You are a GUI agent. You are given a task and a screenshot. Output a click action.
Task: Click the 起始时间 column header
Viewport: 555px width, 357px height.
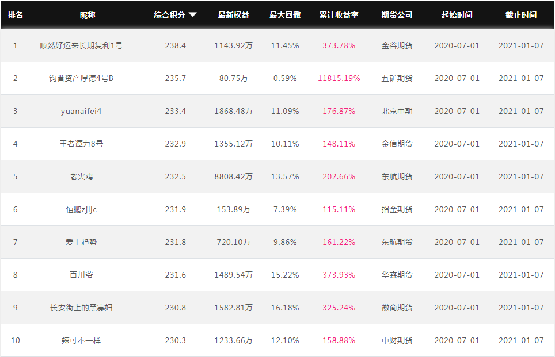457,15
